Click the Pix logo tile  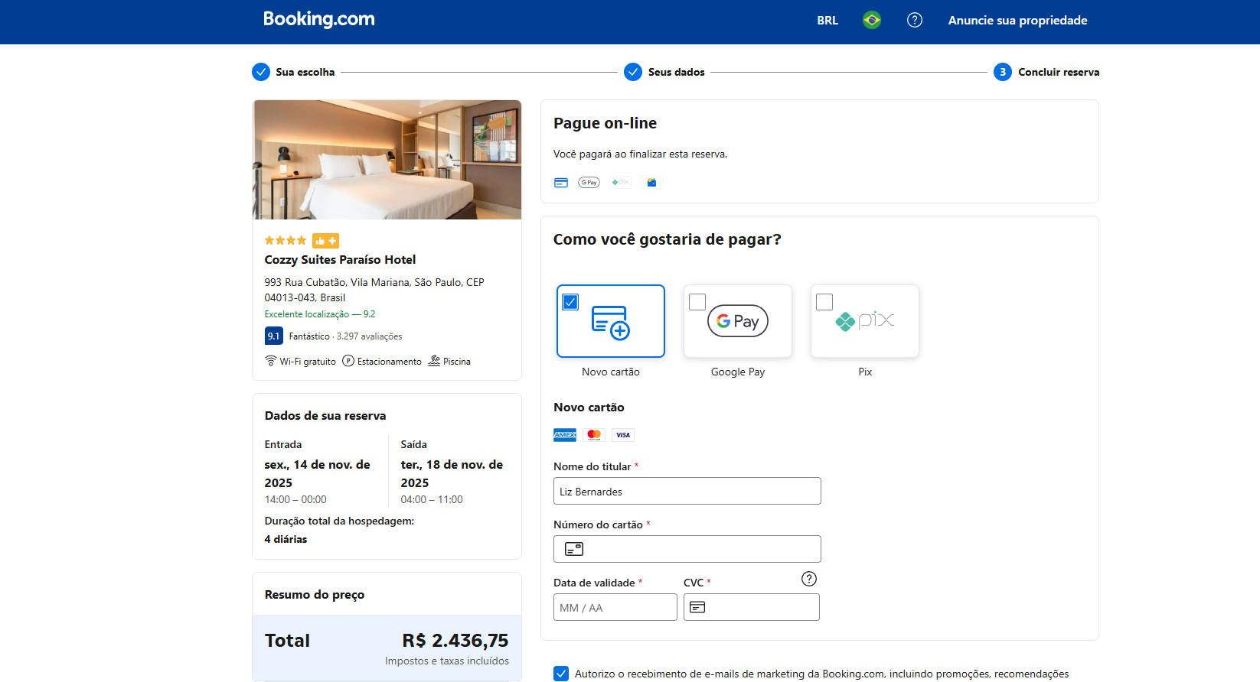[x=865, y=322]
